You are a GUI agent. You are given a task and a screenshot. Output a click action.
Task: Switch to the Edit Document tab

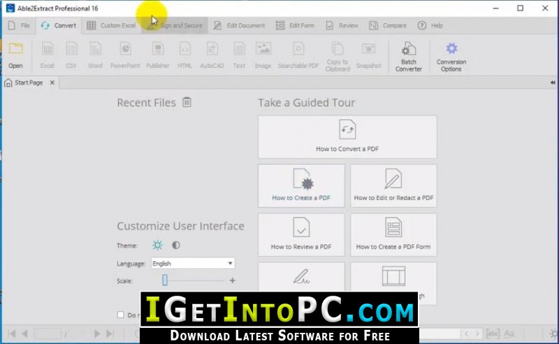pos(239,25)
